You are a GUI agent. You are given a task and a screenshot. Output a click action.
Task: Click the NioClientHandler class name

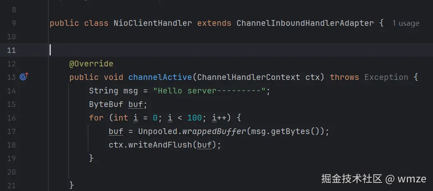(153, 23)
